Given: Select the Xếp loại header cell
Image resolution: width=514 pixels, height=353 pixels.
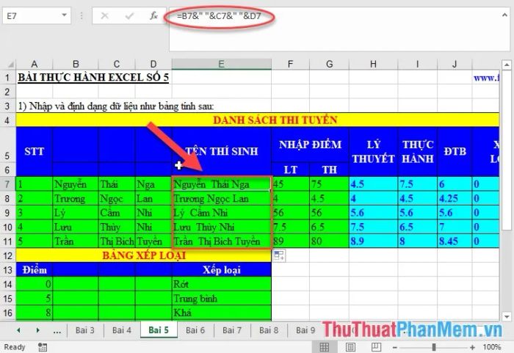Looking at the screenshot, I should click(x=222, y=270).
